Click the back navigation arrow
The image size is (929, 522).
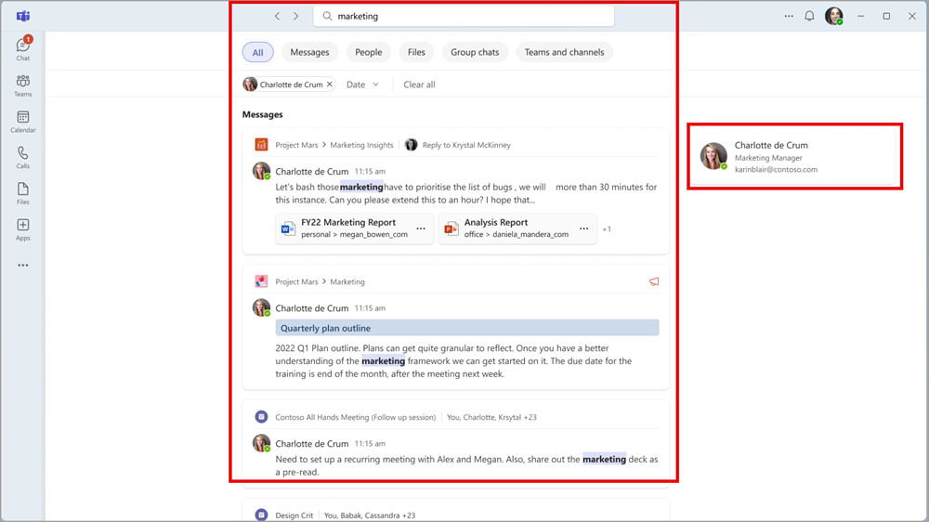pyautogui.click(x=277, y=16)
